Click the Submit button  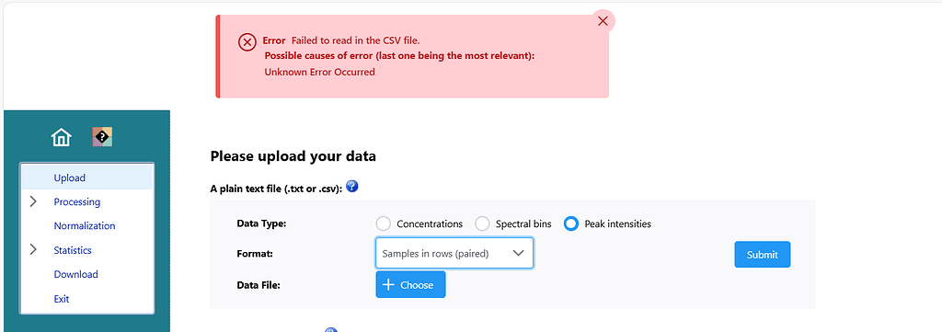(x=763, y=255)
